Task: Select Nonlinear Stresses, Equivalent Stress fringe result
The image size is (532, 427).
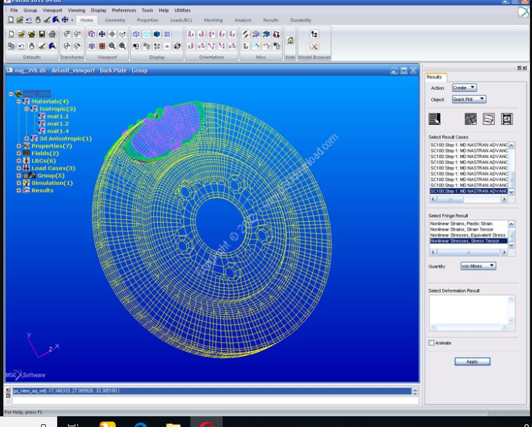Action: tap(468, 235)
